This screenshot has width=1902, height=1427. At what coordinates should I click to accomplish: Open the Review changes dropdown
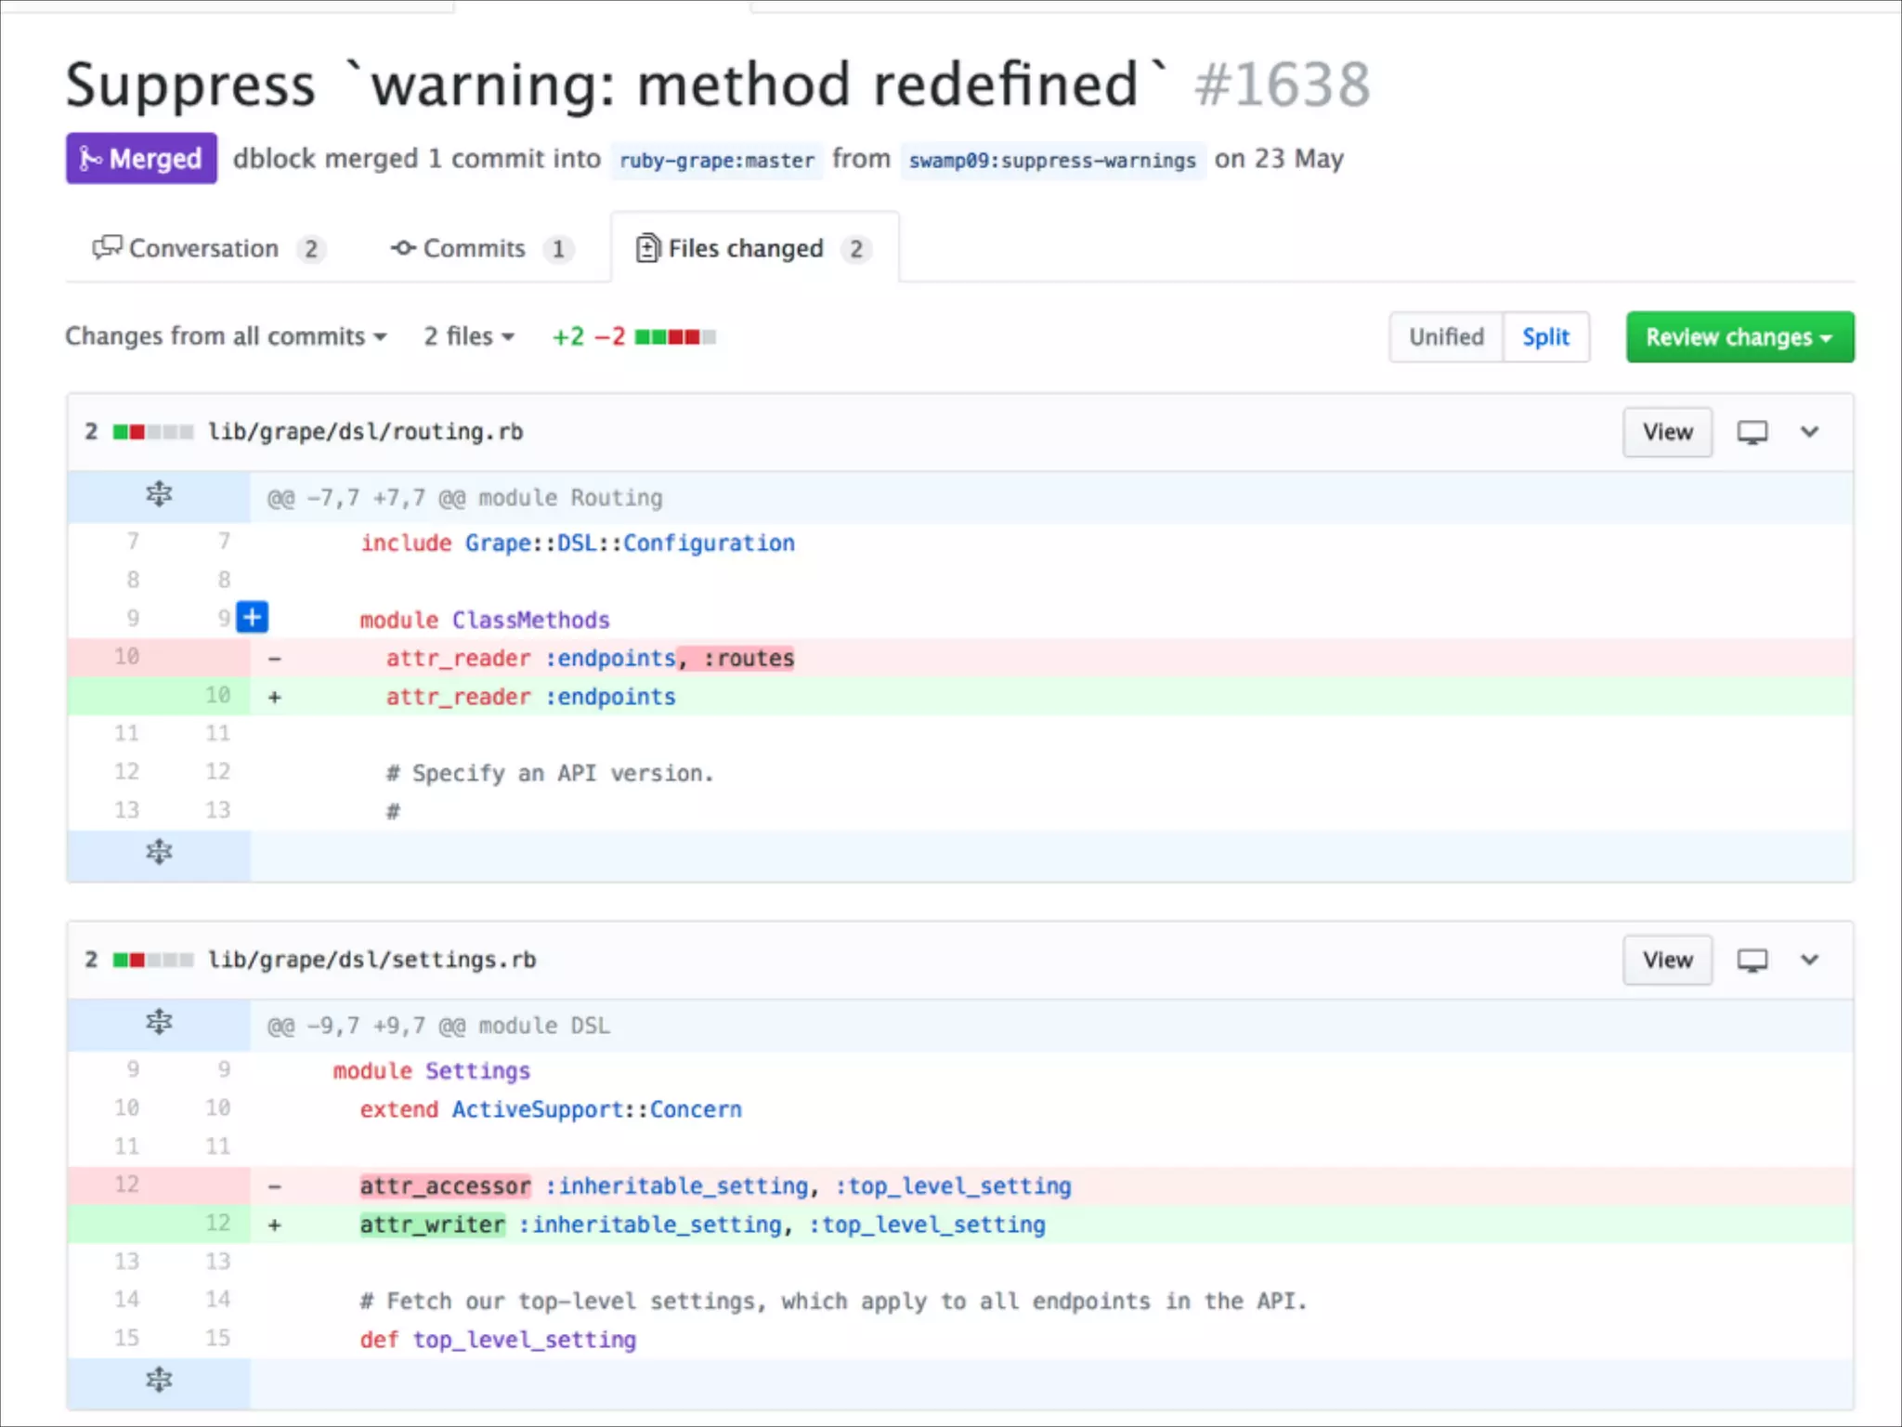point(1739,337)
